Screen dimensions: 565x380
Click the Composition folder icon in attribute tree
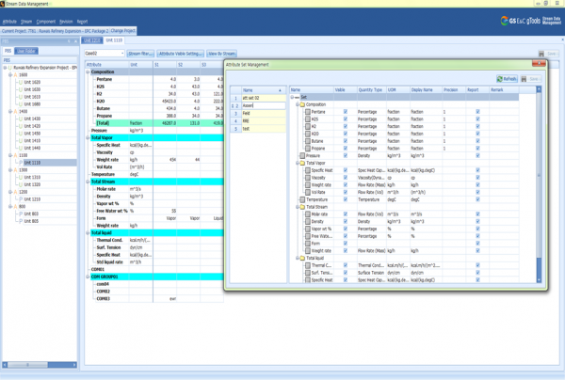pyautogui.click(x=302, y=104)
